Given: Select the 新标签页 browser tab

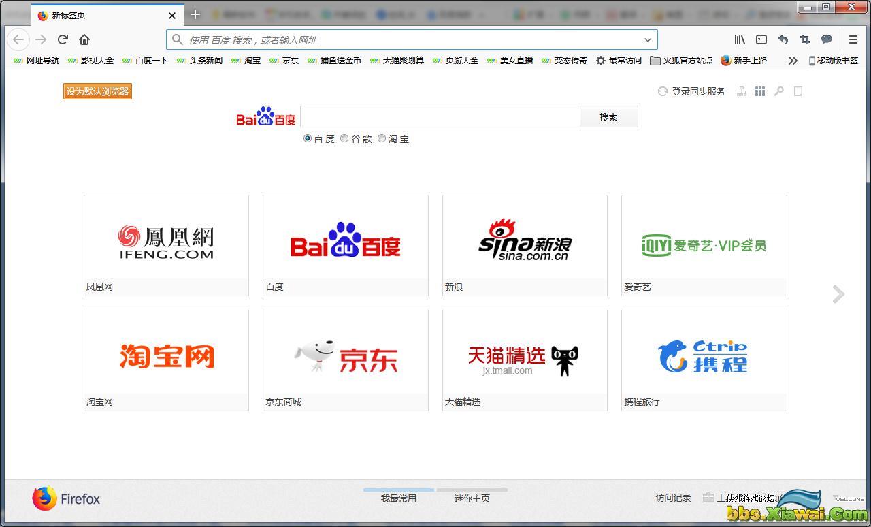Looking at the screenshot, I should tap(107, 15).
